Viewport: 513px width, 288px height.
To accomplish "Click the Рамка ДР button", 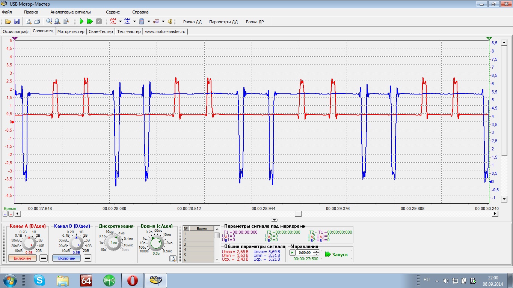I will (255, 22).
